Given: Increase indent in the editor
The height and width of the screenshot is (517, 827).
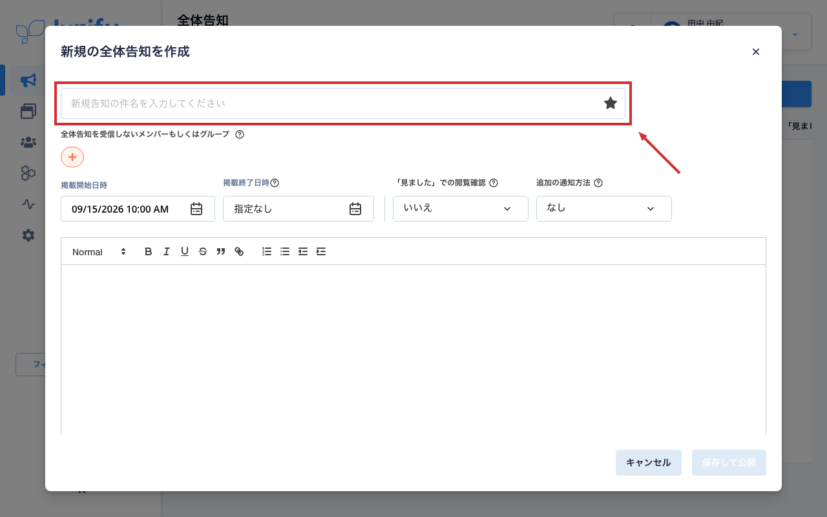Looking at the screenshot, I should 321,251.
